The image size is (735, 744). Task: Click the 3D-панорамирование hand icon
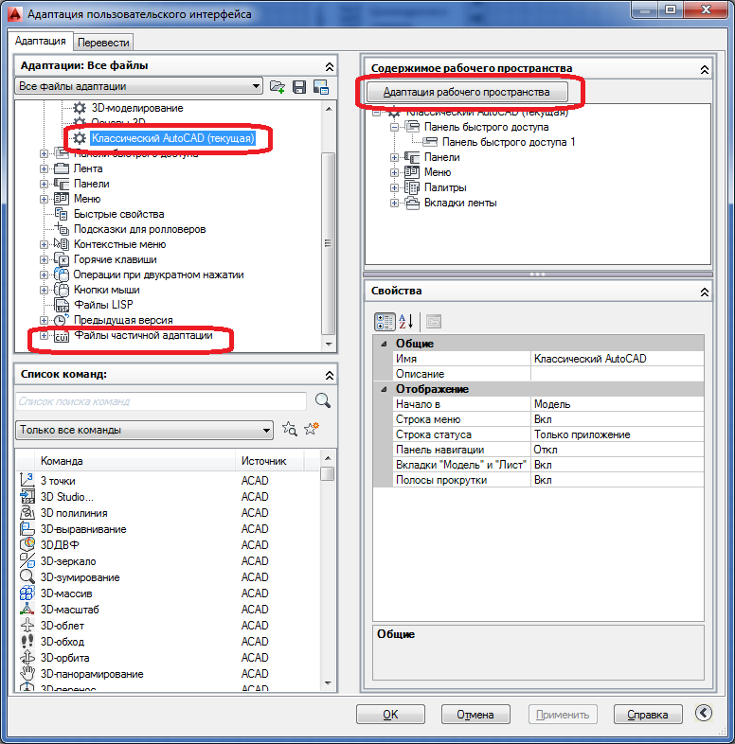27,674
